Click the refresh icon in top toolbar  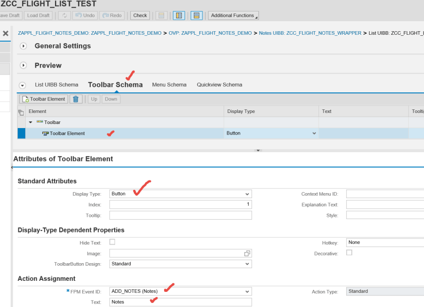point(65,16)
